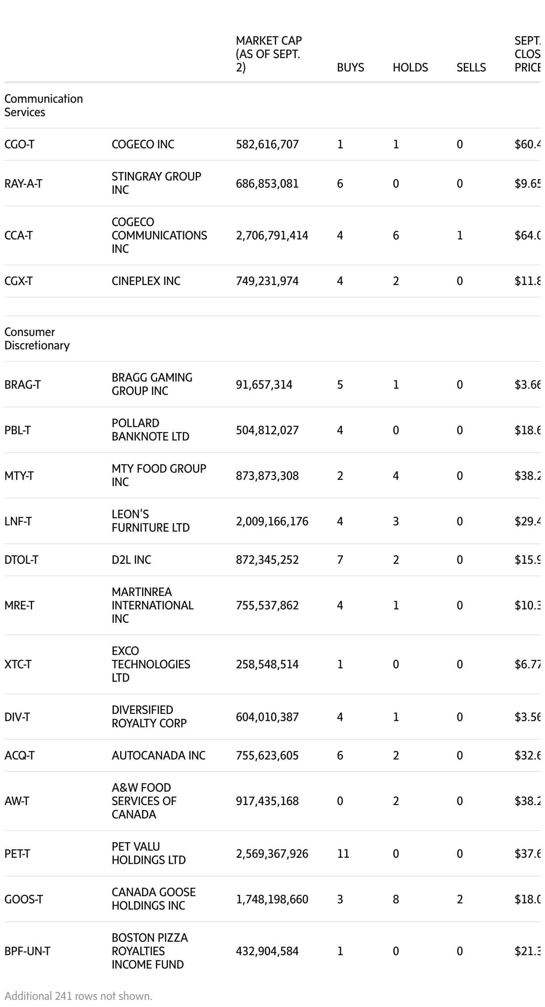Click the Market Cap column header
Viewport: 545px width, 1007px height.
pos(268,54)
